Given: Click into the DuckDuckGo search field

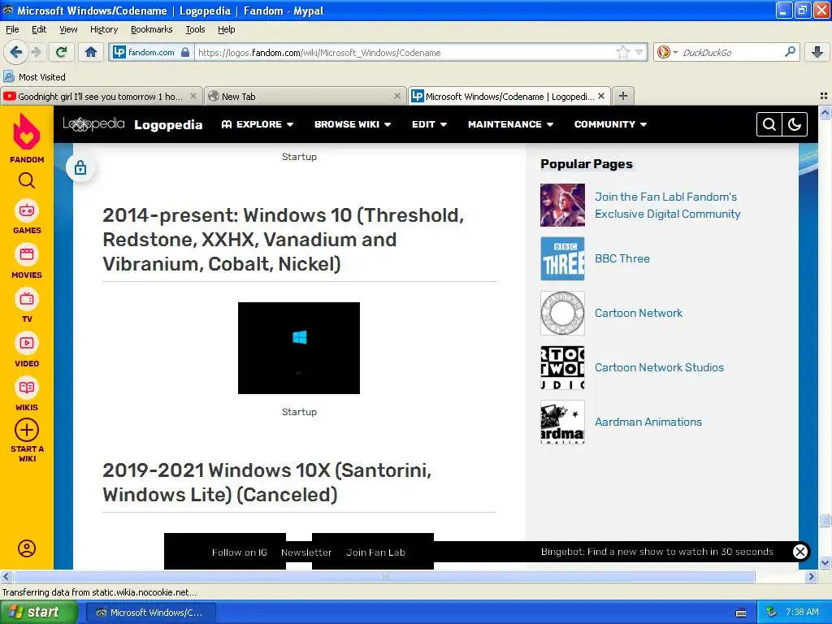Looking at the screenshot, I should 731,52.
